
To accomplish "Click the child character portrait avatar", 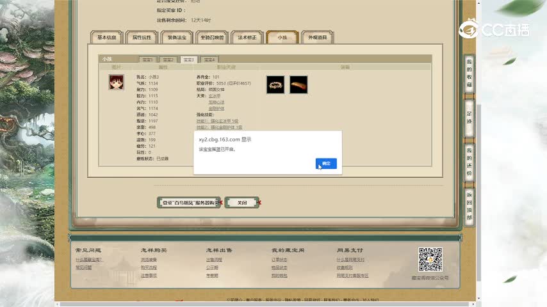I will (116, 83).
